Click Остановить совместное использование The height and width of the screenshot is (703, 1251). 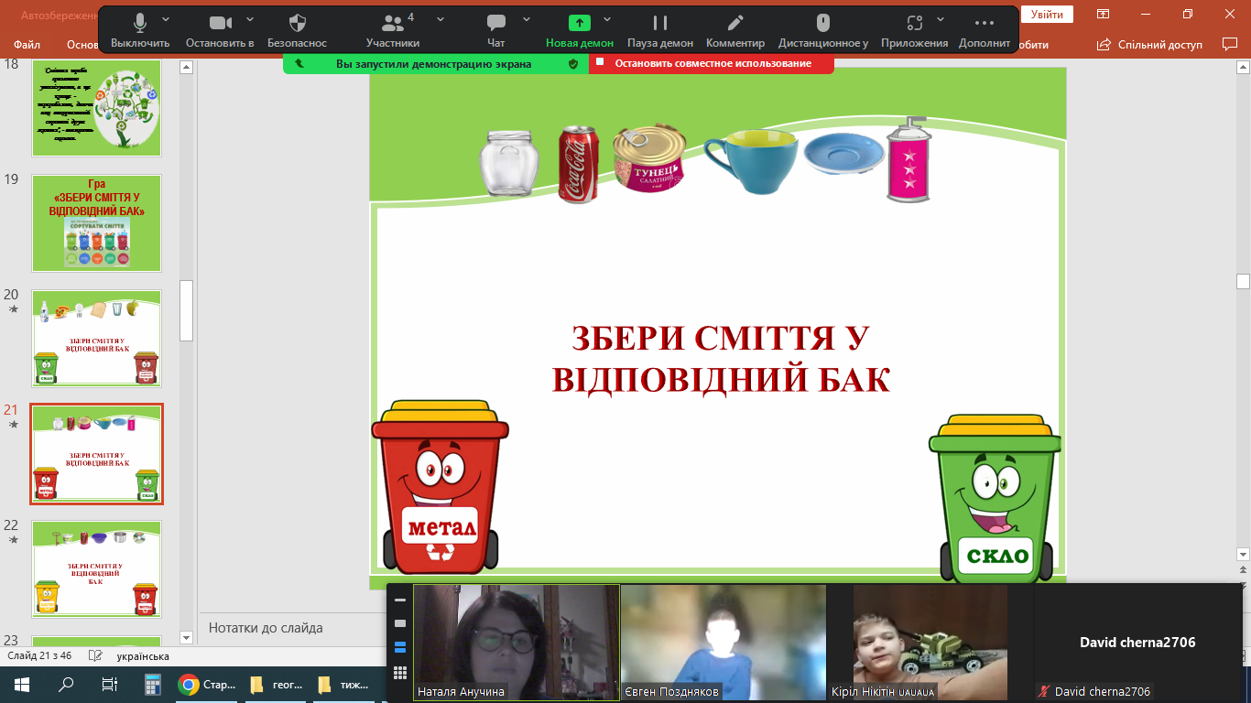click(713, 63)
